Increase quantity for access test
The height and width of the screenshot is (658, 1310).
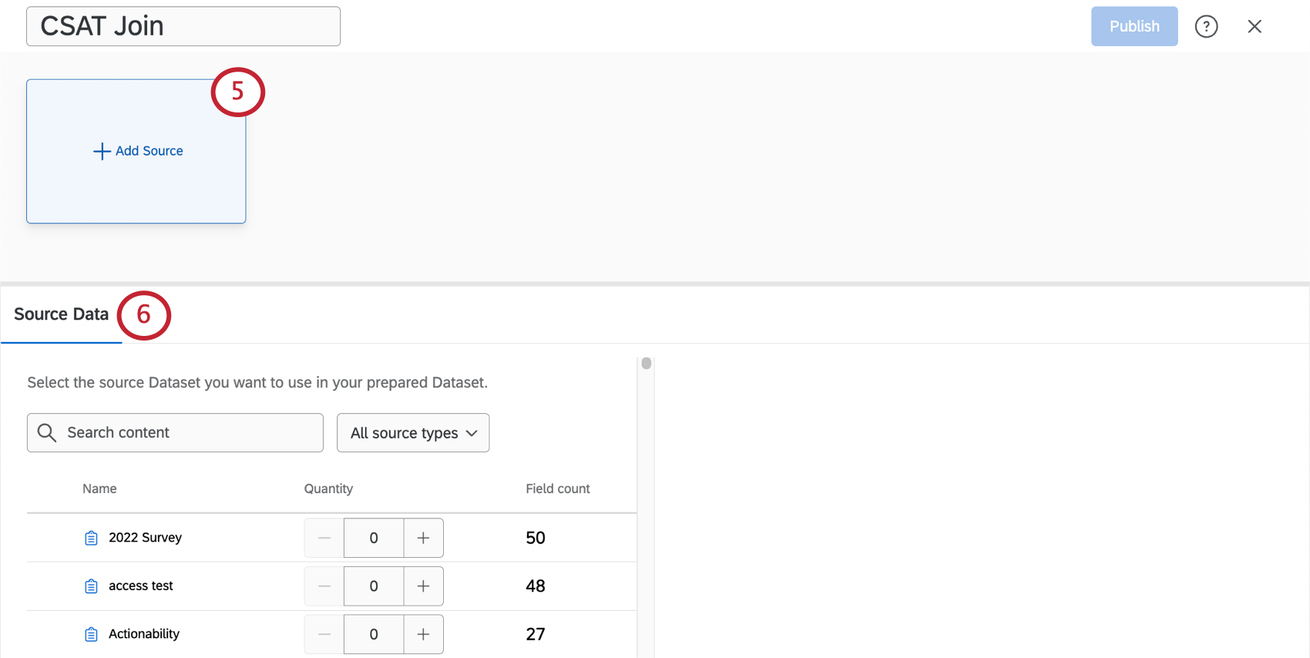[x=423, y=586]
